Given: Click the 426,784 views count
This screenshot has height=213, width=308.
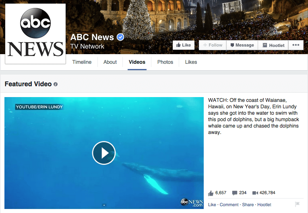Looking at the screenshot, I should [x=267, y=193].
